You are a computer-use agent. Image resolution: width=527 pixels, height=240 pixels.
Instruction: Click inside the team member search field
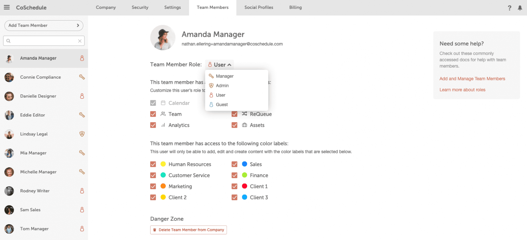point(44,41)
